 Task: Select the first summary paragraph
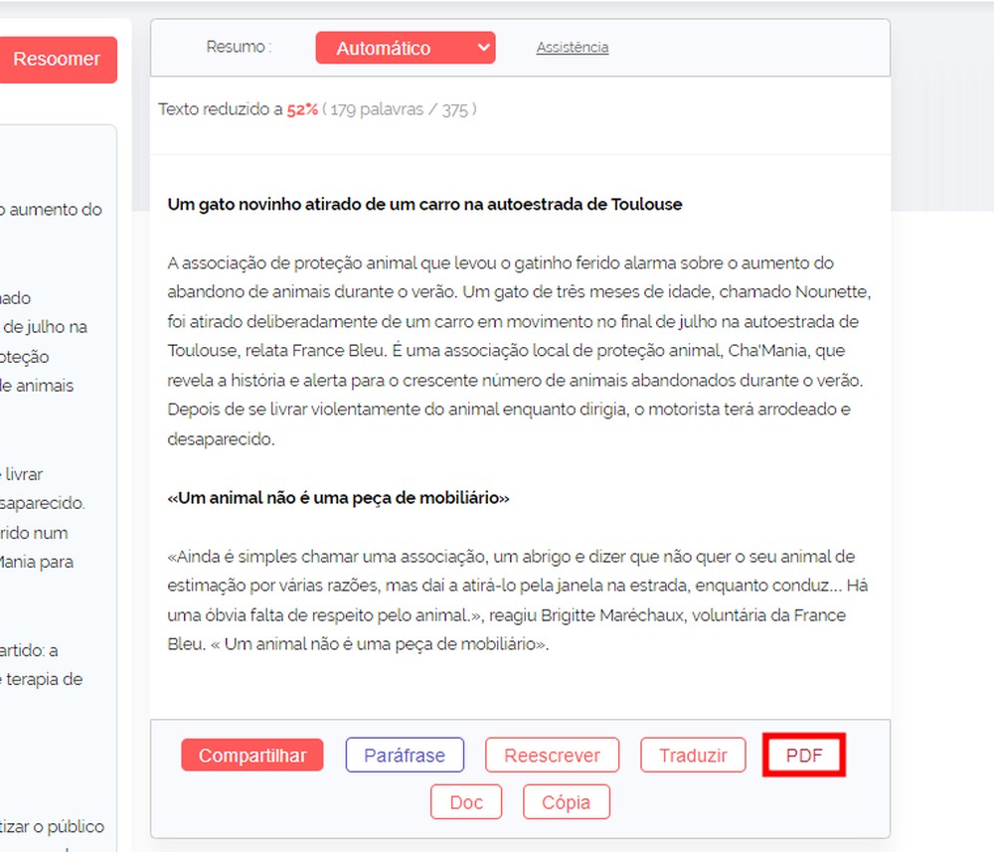click(517, 350)
